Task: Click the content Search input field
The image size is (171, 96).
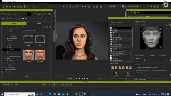Action: [33, 27]
